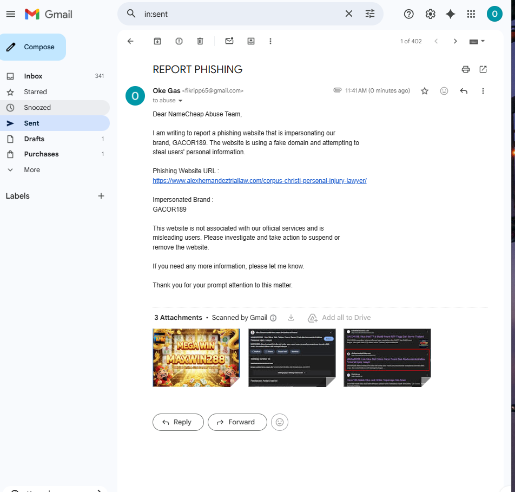Open the Starred folder
This screenshot has width=515, height=492.
(55, 91)
